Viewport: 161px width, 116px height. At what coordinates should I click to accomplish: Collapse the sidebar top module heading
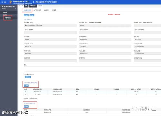[9, 8]
